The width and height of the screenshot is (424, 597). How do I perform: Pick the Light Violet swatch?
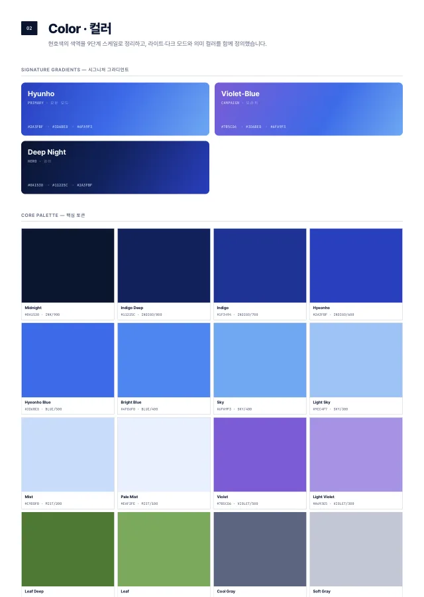click(x=356, y=454)
